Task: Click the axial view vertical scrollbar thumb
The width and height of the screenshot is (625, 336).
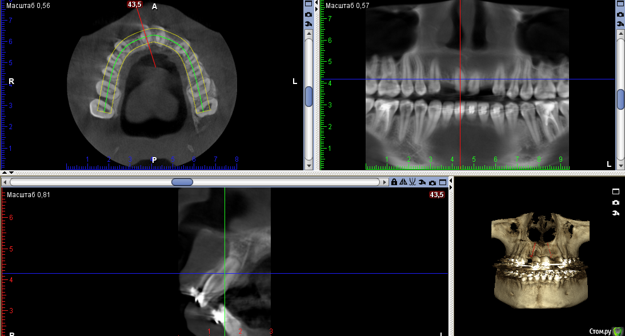Action: point(309,96)
